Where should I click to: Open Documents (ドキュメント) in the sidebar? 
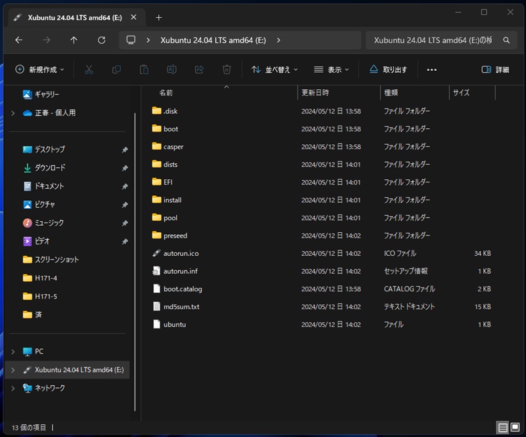[43, 186]
